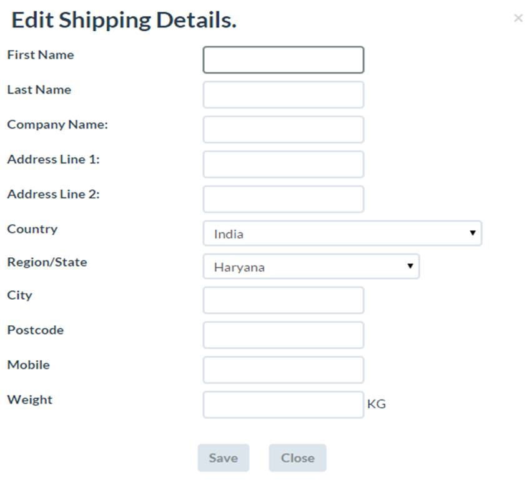Screen dimensions: 532x482
Task: Click the First Name label
Action: coord(41,55)
